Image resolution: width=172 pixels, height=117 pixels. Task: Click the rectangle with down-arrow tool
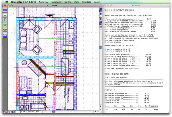tap(5, 25)
